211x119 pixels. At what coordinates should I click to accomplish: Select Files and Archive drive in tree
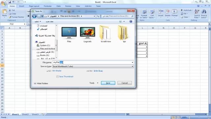pos(46,49)
